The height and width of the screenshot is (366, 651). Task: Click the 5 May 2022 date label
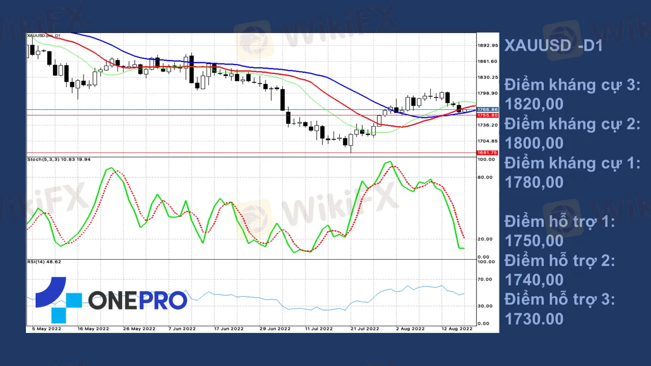pos(47,329)
